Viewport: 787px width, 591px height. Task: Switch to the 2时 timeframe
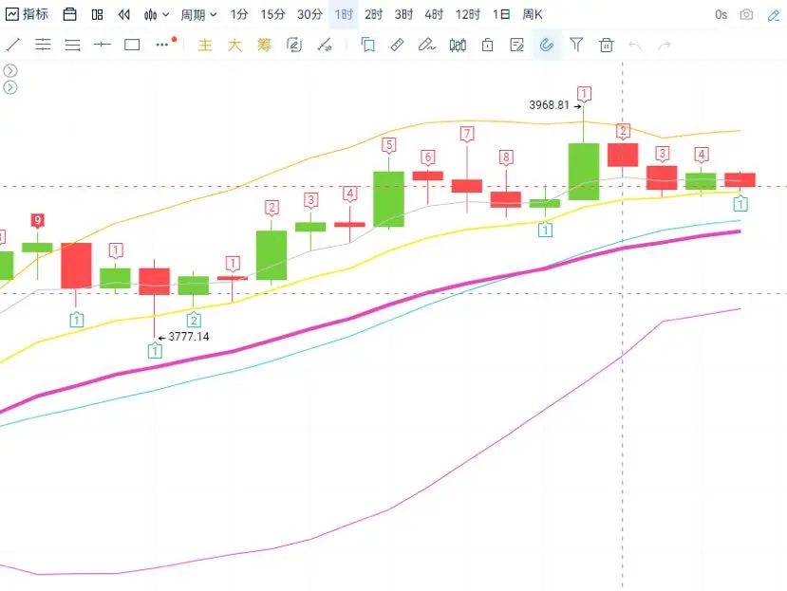[x=373, y=14]
